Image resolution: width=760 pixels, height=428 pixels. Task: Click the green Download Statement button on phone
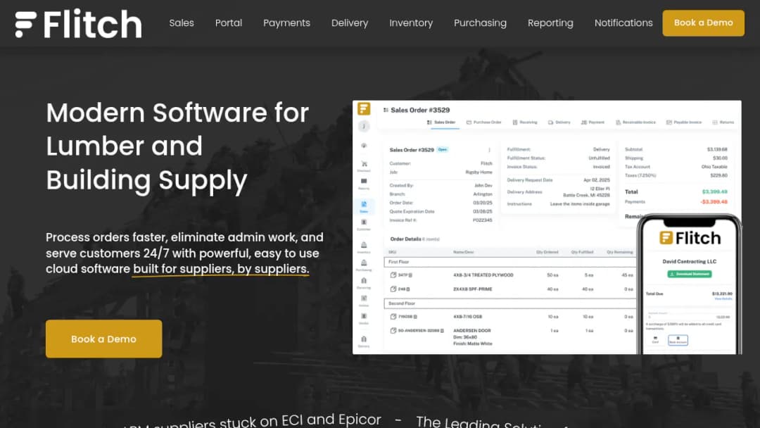(689, 274)
